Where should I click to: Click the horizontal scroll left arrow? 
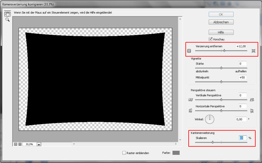pos(74,144)
